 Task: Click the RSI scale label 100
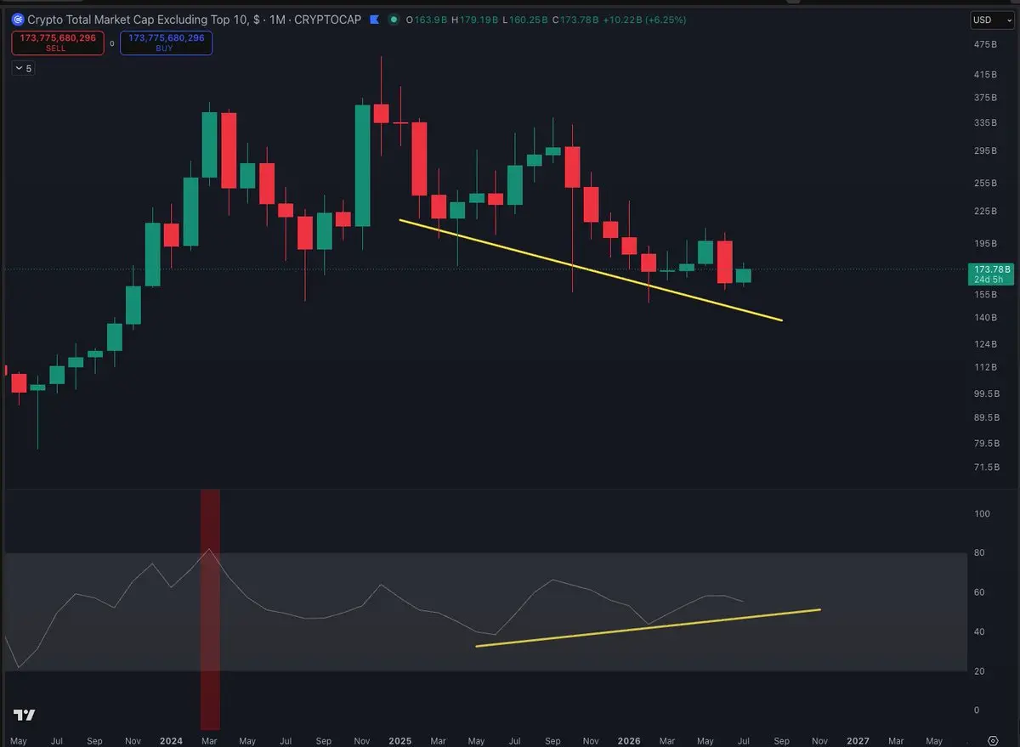[982, 513]
